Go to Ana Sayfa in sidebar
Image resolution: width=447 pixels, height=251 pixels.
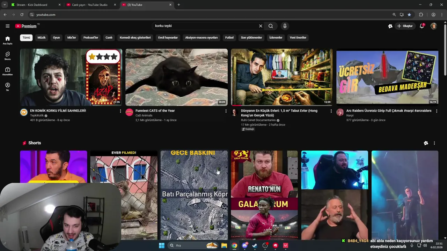(x=7, y=40)
